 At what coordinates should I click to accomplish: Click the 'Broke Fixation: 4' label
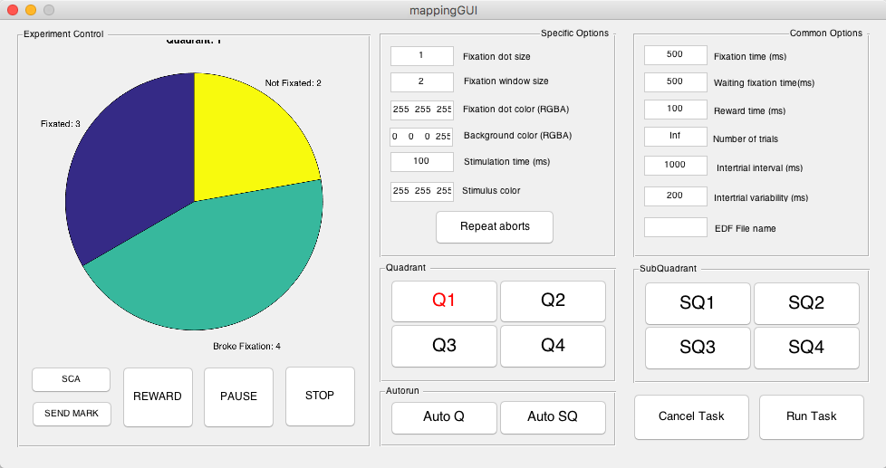tap(247, 346)
